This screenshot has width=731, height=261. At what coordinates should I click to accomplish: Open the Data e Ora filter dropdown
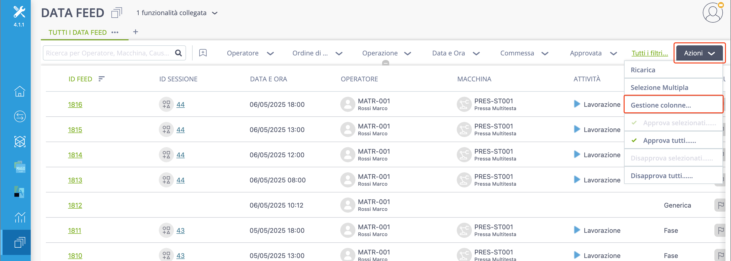(x=456, y=53)
